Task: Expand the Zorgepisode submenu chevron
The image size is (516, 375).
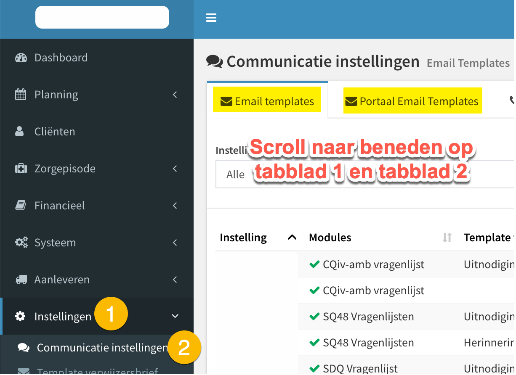Action: (175, 169)
